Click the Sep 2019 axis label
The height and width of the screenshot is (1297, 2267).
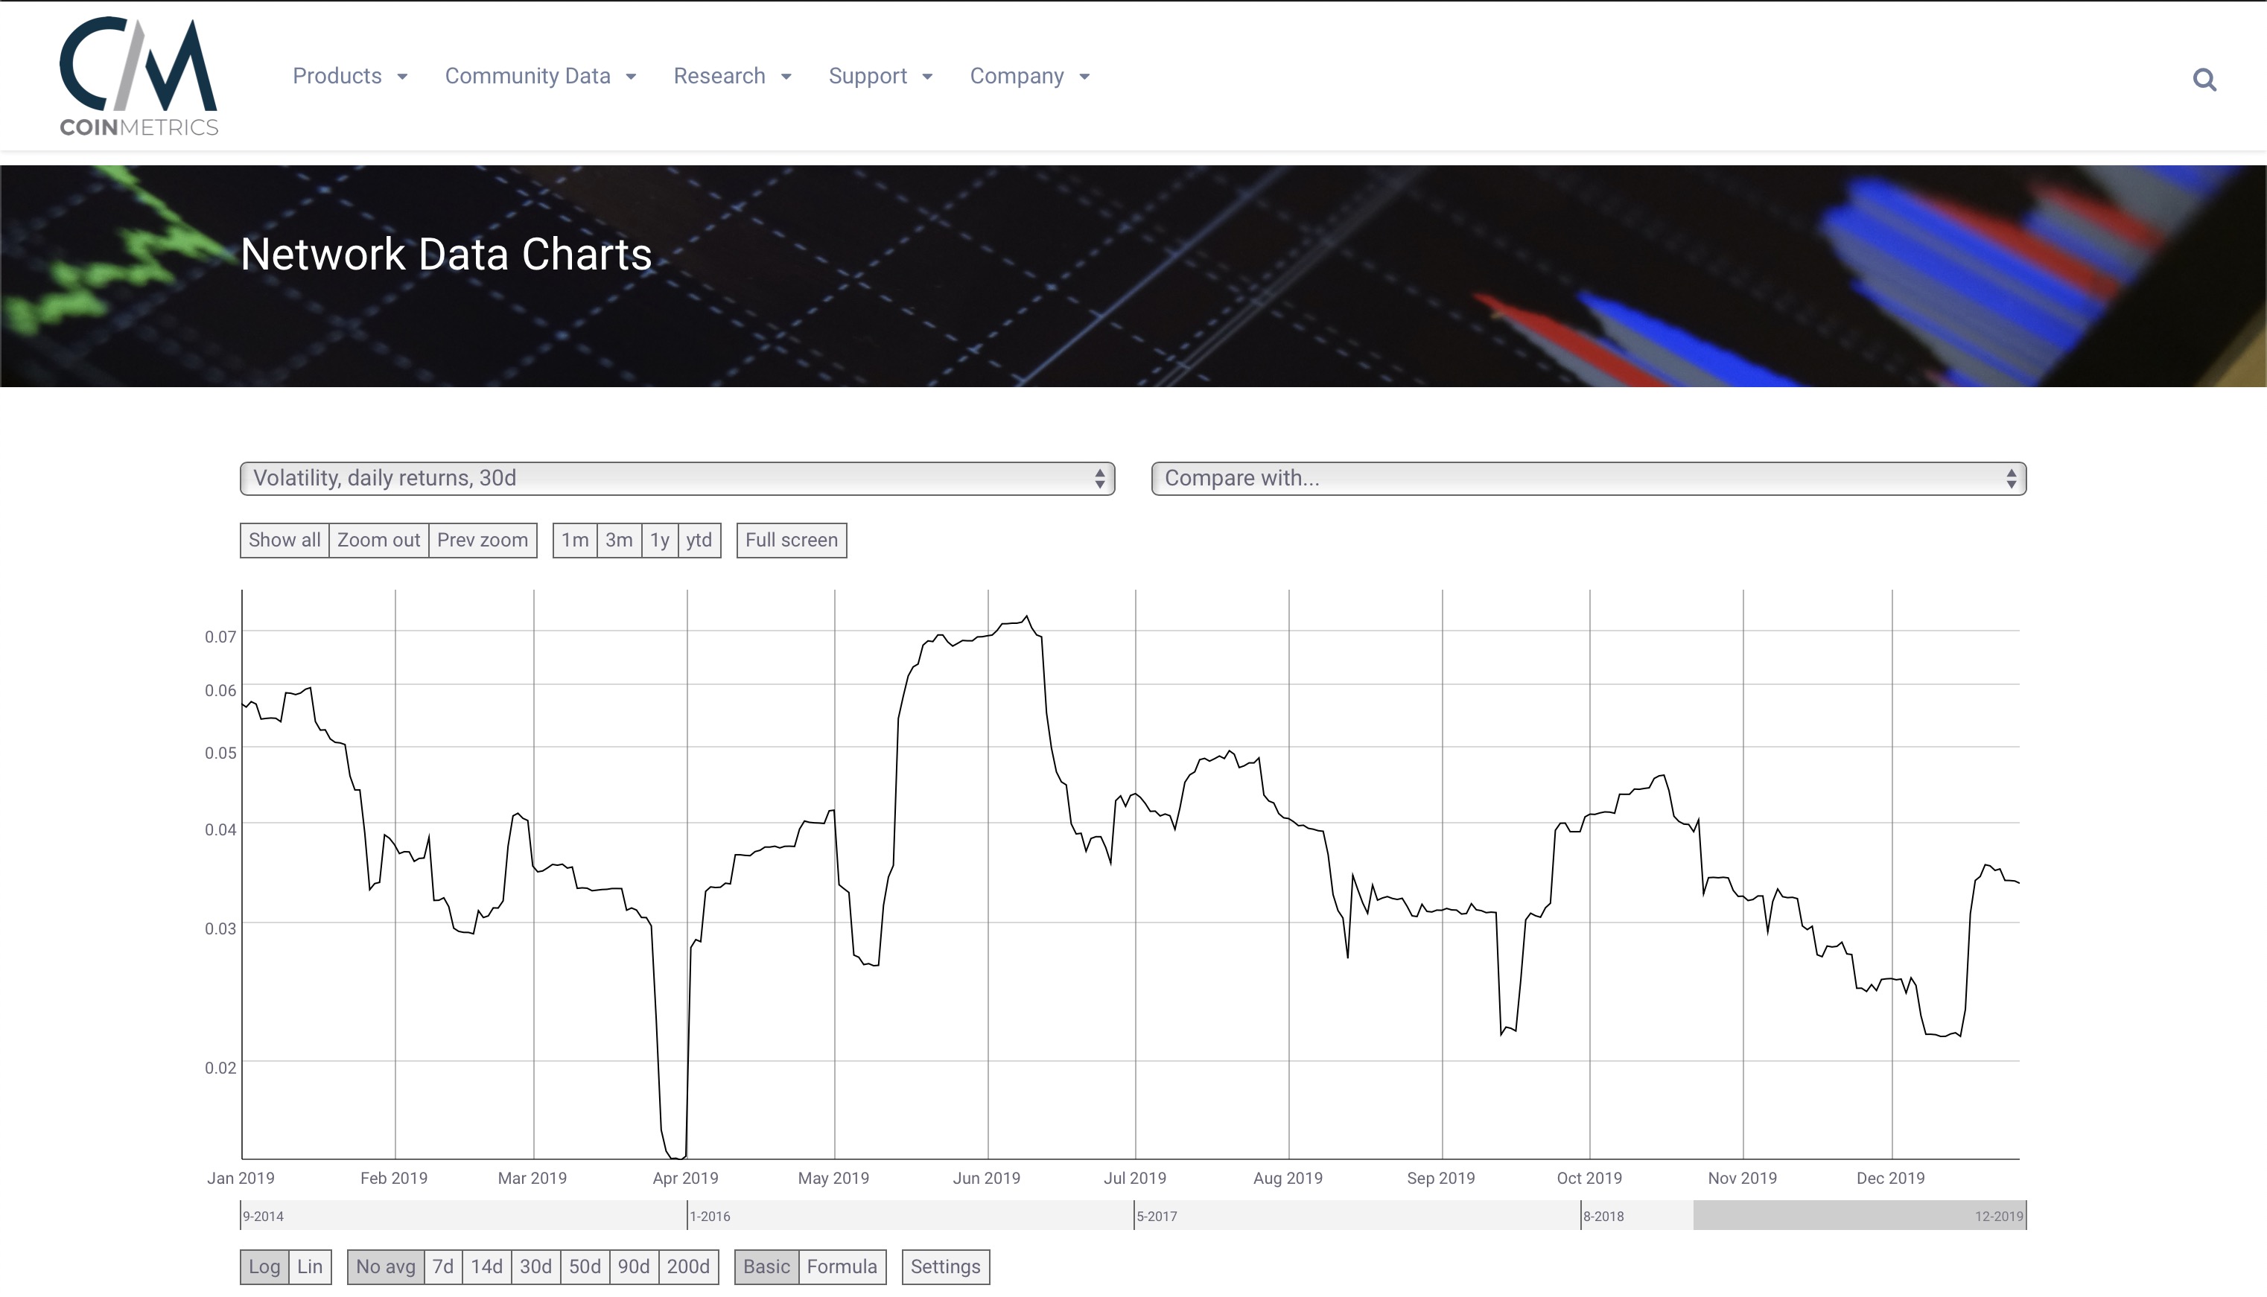coord(1440,1178)
